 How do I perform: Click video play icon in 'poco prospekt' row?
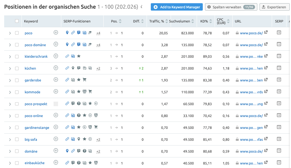point(96,104)
